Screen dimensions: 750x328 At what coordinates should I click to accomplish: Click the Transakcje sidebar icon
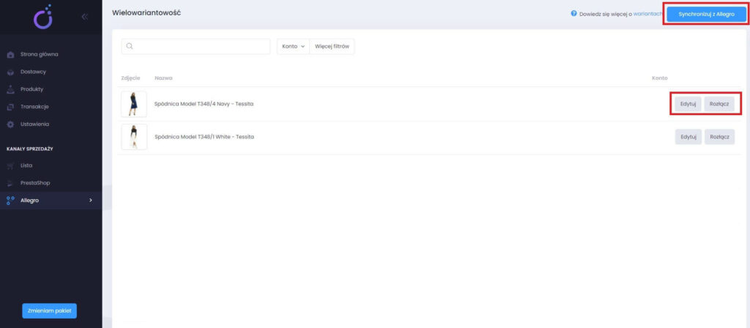pos(10,107)
